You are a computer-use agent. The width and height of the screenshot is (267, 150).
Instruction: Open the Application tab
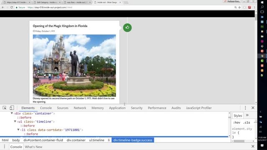[x=117, y=108]
